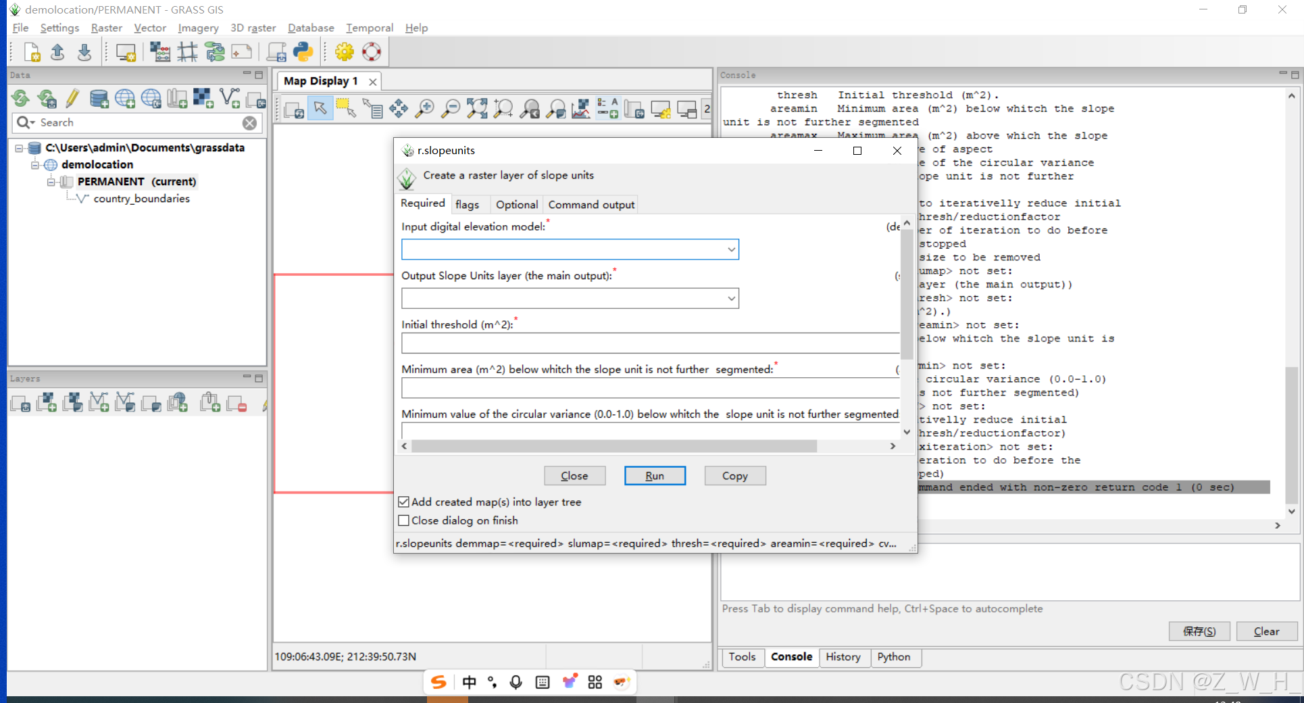The image size is (1304, 703).
Task: Open the Vector menu
Action: click(x=150, y=28)
